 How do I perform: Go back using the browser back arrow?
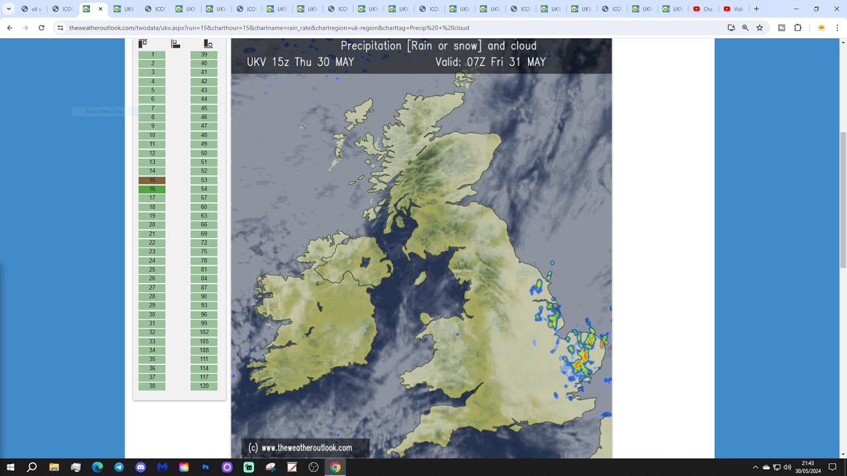(x=10, y=28)
